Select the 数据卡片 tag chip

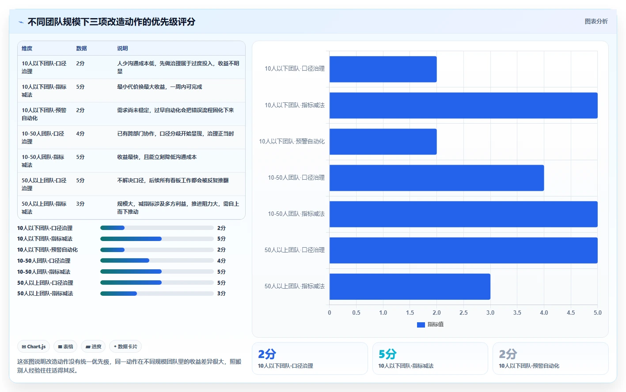[x=125, y=347]
